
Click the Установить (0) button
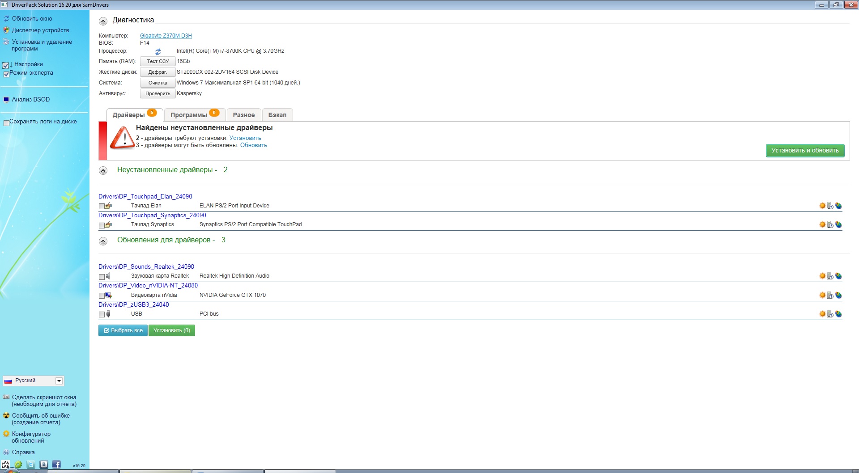(x=172, y=330)
